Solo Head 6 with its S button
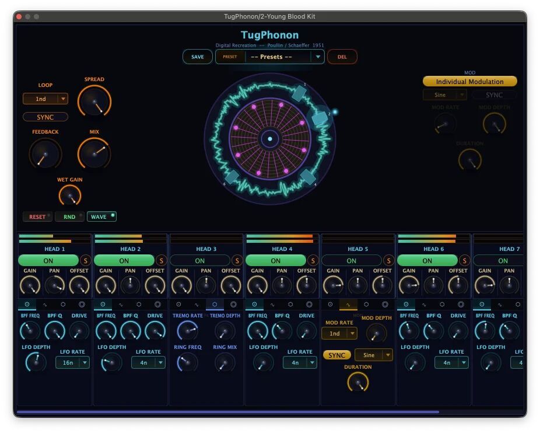This screenshot has width=540, height=433. coord(464,261)
